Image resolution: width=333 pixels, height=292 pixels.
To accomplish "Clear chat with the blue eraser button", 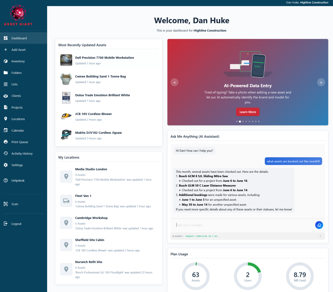I will 319,225.
